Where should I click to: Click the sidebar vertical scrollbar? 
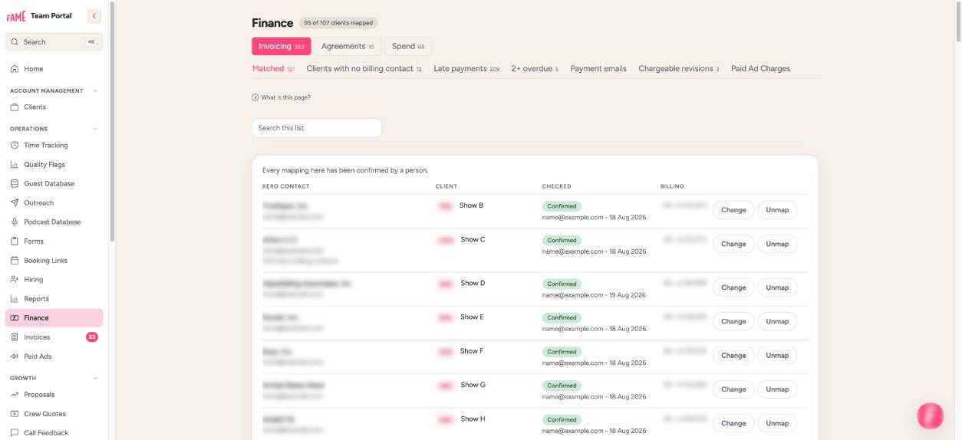click(x=113, y=123)
